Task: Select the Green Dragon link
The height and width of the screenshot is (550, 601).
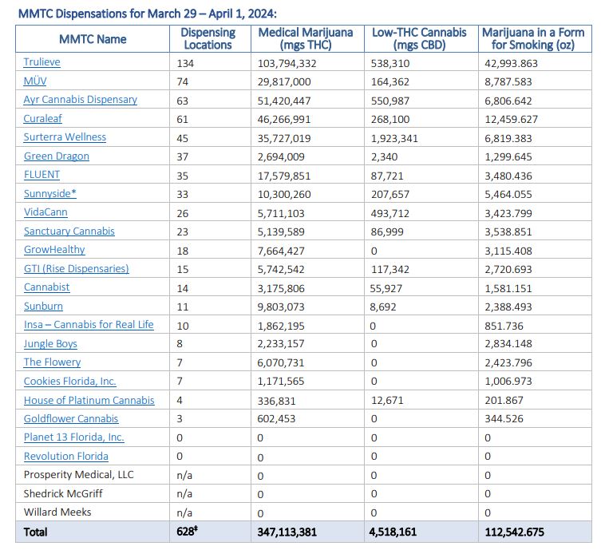Action: point(57,156)
